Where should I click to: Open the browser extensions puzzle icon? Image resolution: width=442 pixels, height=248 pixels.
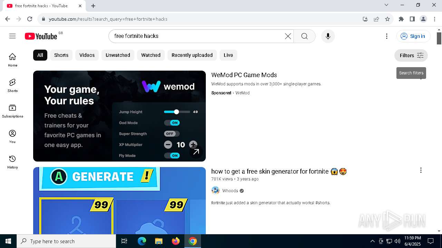click(401, 19)
